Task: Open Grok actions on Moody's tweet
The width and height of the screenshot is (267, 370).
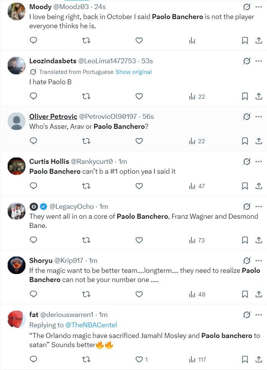Action: click(x=246, y=7)
